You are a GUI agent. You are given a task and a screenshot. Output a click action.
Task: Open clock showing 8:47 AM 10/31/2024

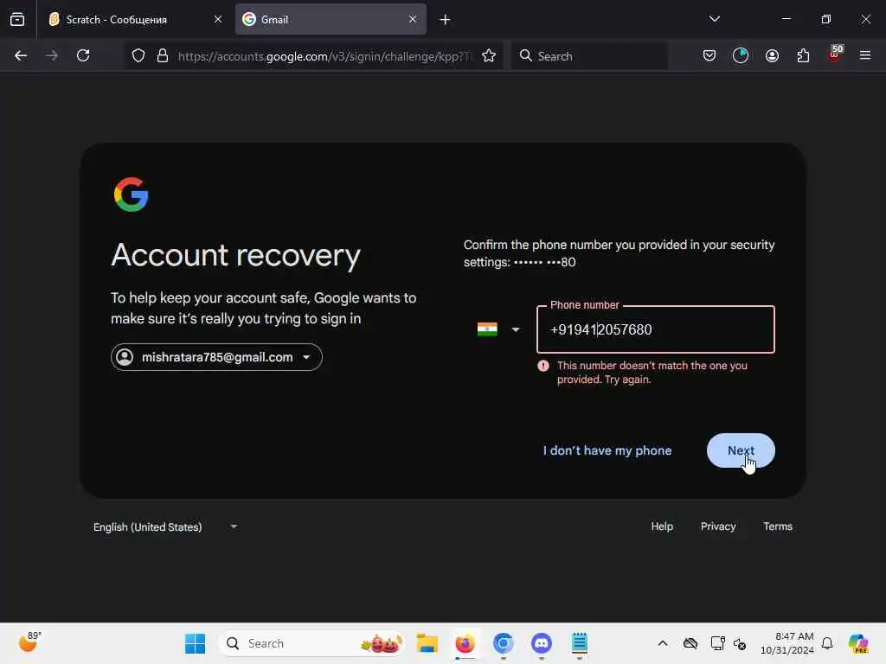(x=786, y=643)
